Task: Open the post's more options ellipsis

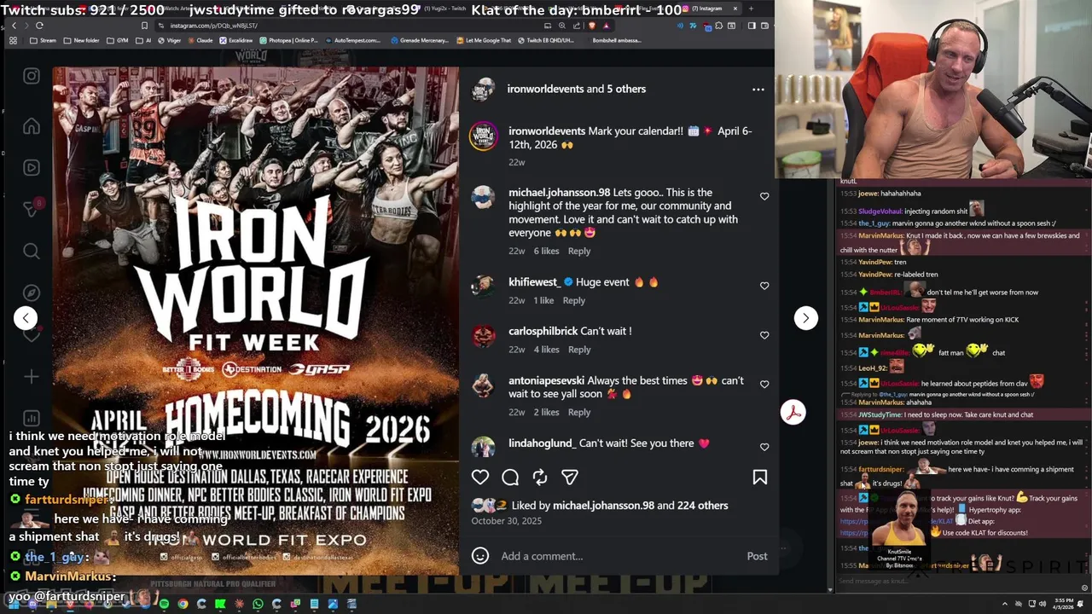Action: tap(758, 89)
